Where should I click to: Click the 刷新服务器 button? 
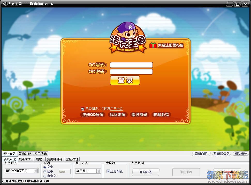point(222,154)
